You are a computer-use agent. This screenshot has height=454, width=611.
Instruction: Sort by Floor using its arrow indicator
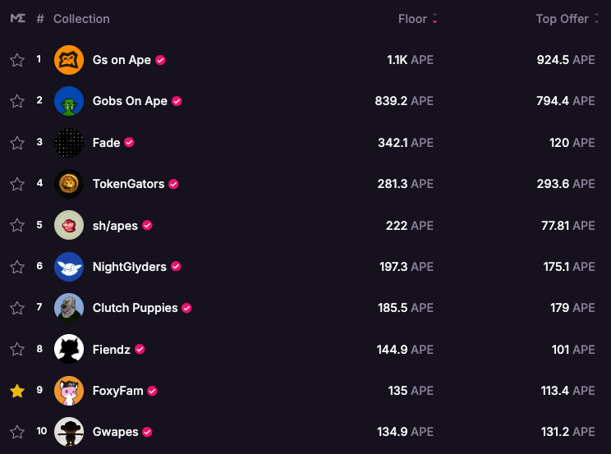pos(435,18)
